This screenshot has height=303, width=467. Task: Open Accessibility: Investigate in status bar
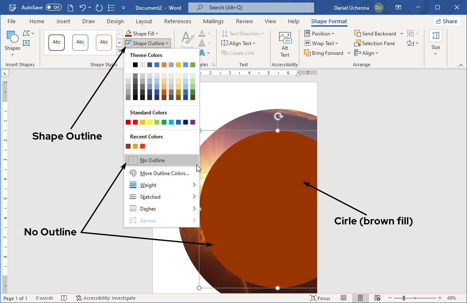click(106, 298)
